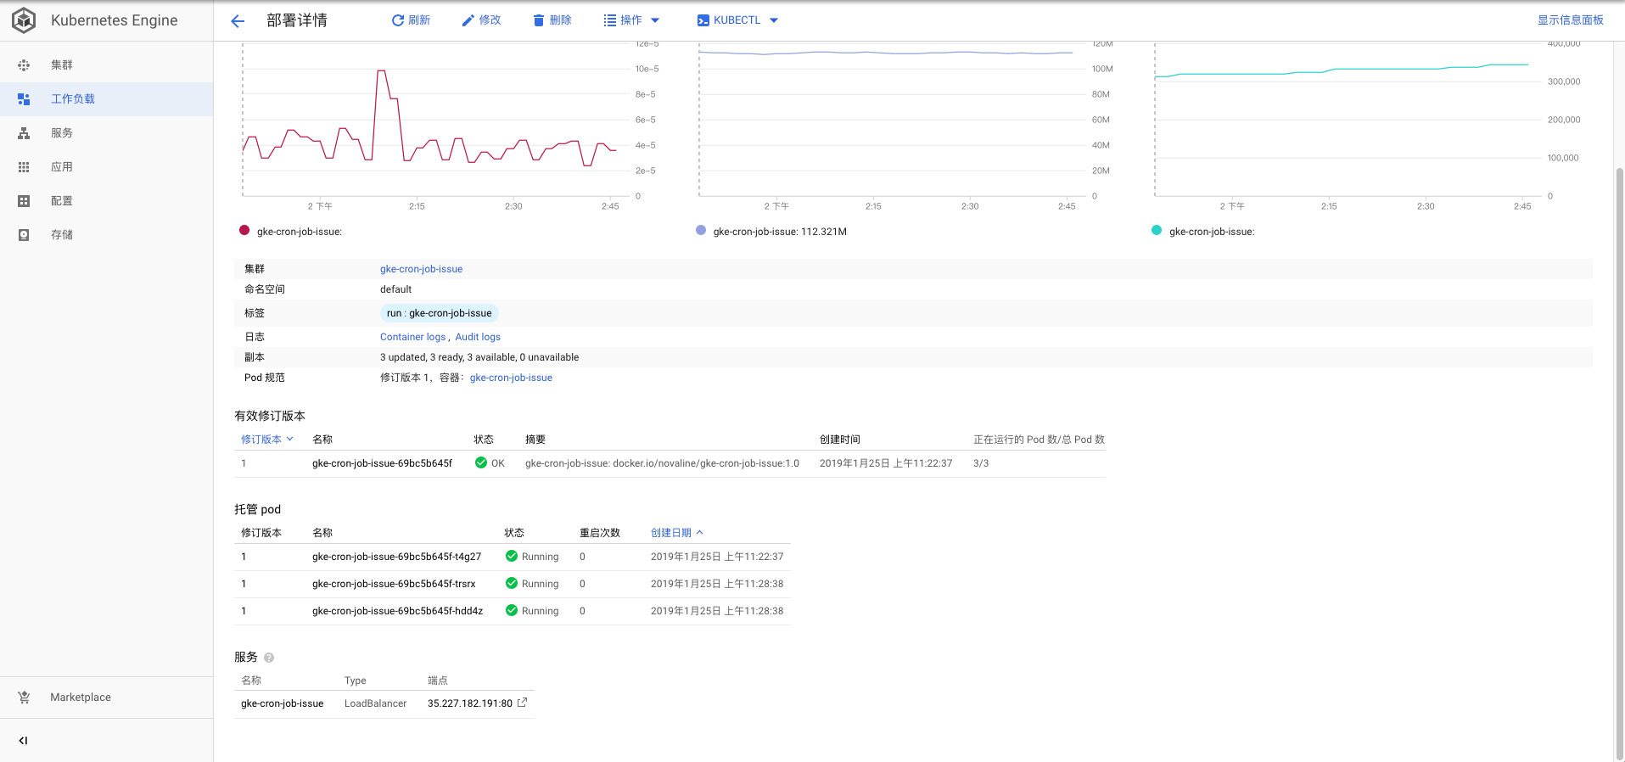Open pod gke-cron-job-issue-69bc5b645f-trsrx
Viewport: 1625px width, 762px height.
394,584
